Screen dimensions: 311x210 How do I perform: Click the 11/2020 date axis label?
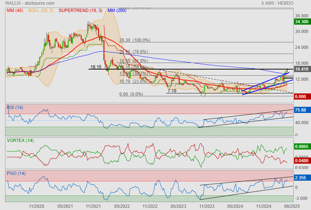click(37, 206)
